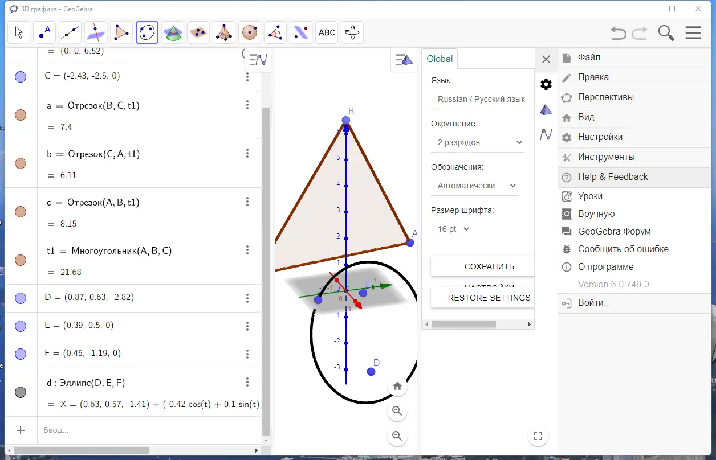Screen dimensions: 716x460
Task: Open more options for ellipse d row
Action: pyautogui.click(x=247, y=382)
